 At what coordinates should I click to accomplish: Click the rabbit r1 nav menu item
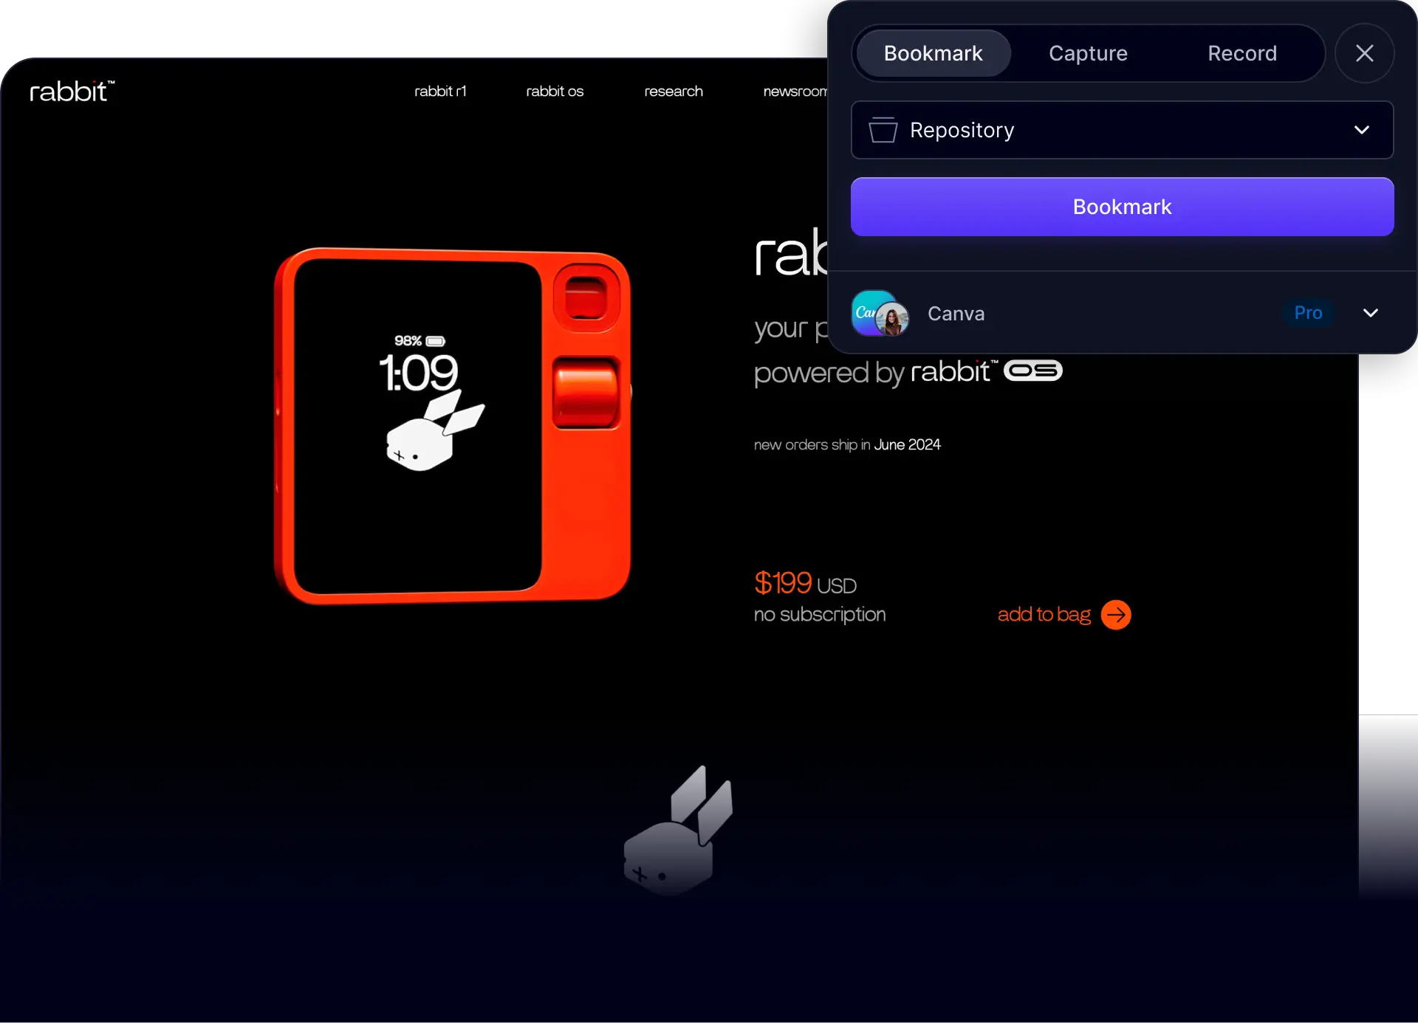tap(439, 90)
